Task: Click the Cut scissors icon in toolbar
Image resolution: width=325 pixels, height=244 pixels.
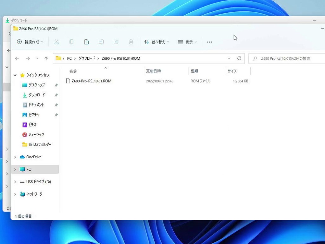Action: pyautogui.click(x=56, y=42)
